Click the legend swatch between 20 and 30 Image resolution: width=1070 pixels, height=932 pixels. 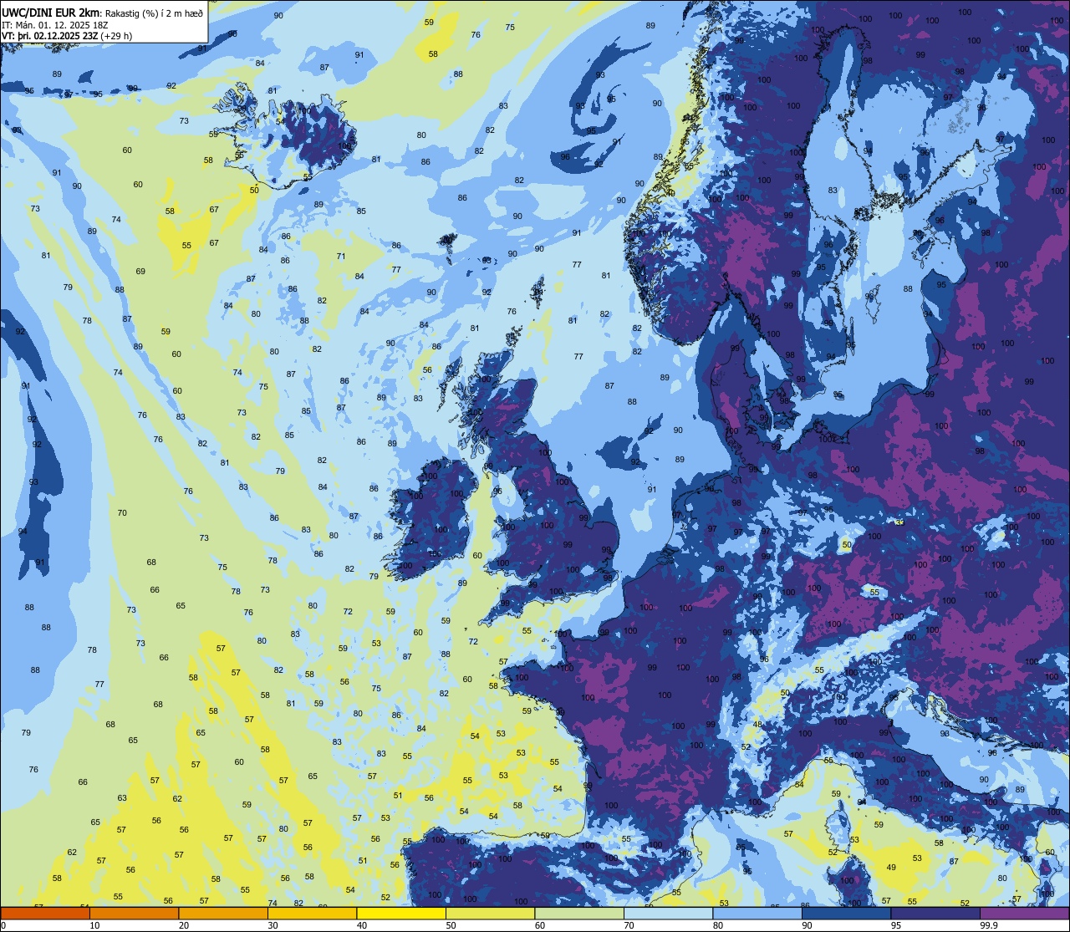coord(223,913)
